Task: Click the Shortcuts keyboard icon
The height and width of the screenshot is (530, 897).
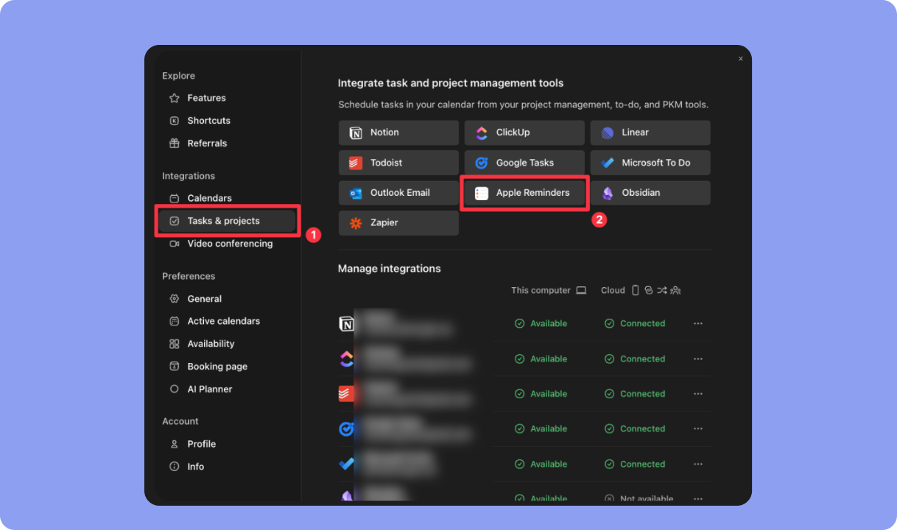Action: click(x=175, y=121)
